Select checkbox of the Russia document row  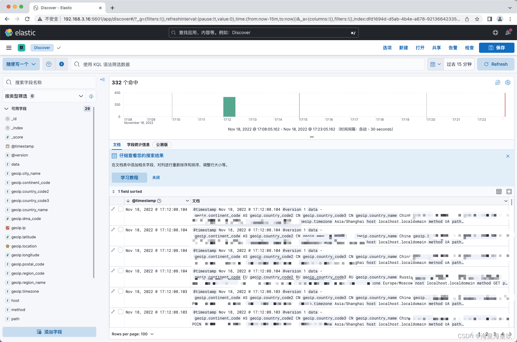pyautogui.click(x=121, y=271)
